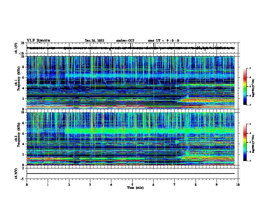Click time axis tick label '9'
Screen dimensions: 268x207
pos(217,185)
